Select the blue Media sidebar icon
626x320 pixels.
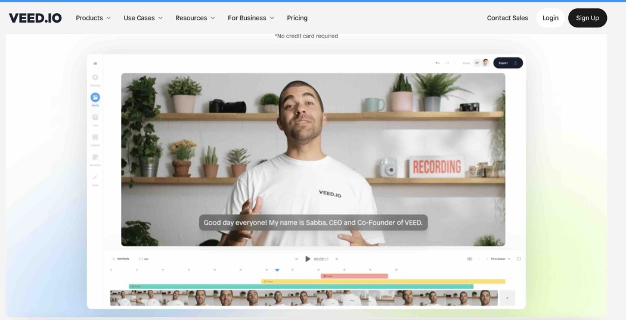(x=95, y=97)
